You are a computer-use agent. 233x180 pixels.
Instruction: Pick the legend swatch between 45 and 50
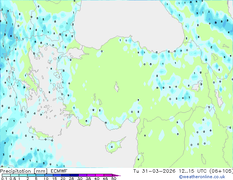pos(108,175)
